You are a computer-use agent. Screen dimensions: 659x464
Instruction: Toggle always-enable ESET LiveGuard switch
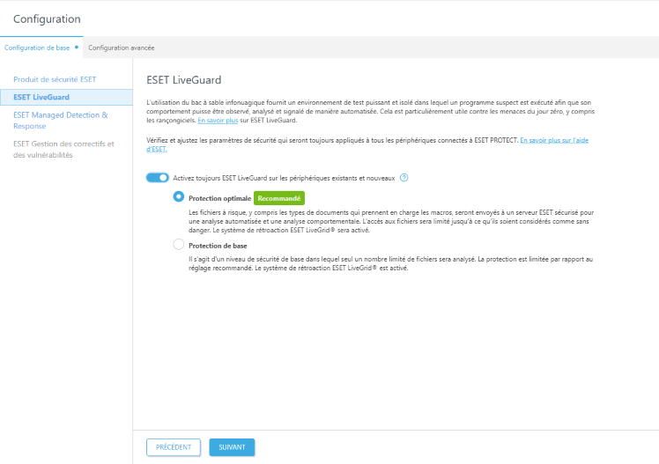click(x=157, y=178)
